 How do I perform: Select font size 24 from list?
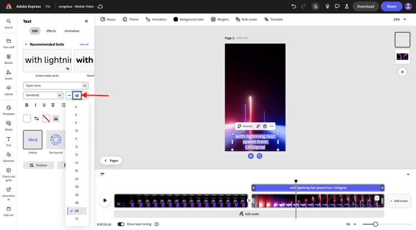pyautogui.click(x=77, y=179)
